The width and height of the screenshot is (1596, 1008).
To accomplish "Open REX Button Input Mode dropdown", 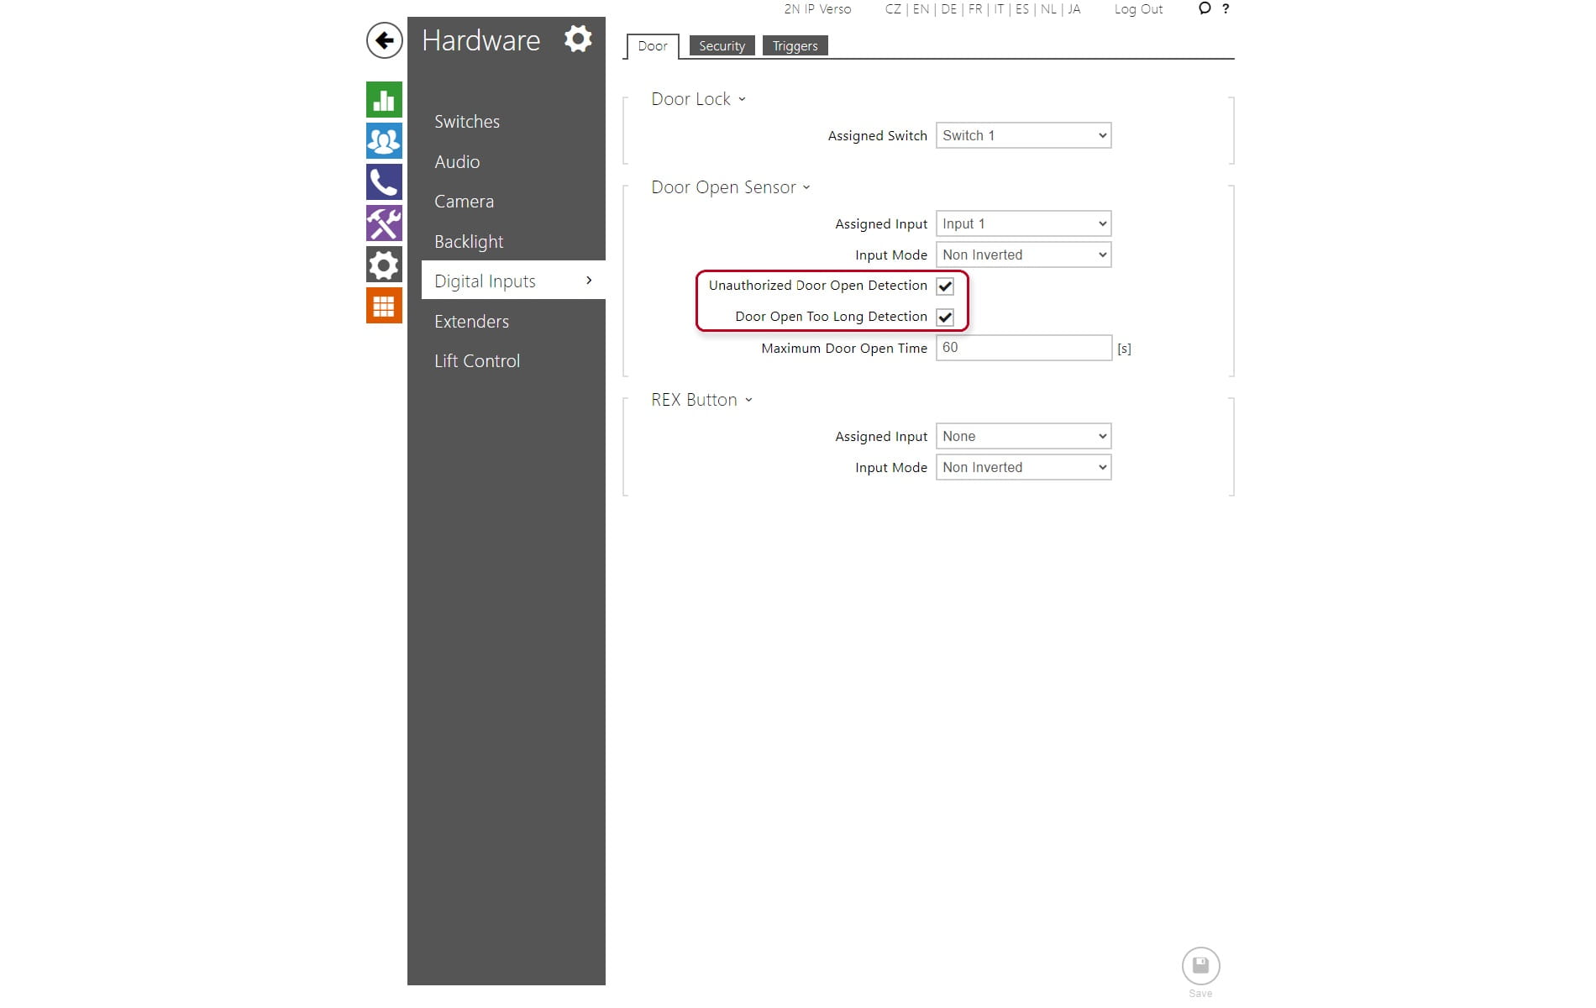I will click(x=1023, y=467).
